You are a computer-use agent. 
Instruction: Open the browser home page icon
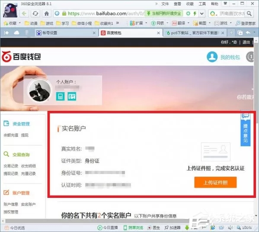47,13
